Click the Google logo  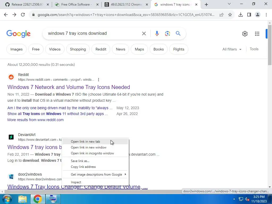[x=19, y=34]
